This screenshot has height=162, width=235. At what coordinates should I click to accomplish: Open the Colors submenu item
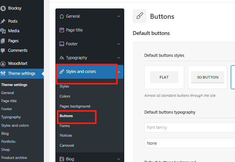[65, 96]
